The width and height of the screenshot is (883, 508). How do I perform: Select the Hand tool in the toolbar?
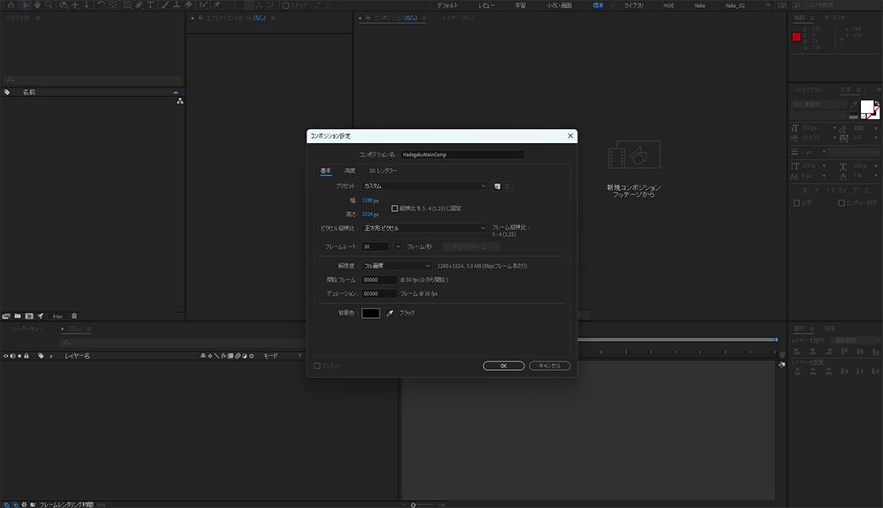click(37, 5)
